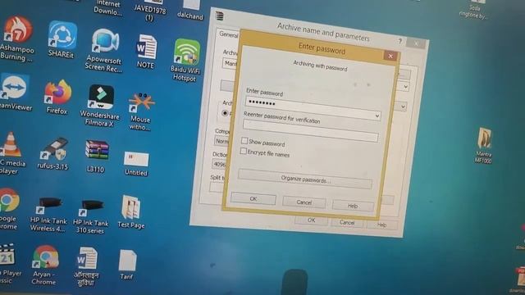This screenshot has width=525, height=295.
Task: Switch to General tab in Archive parameters window
Action: [x=229, y=34]
